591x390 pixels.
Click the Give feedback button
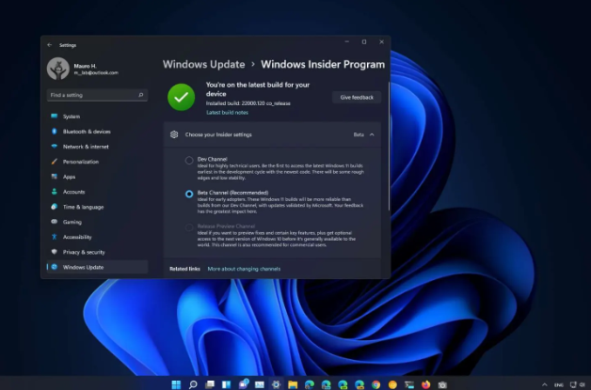(357, 97)
